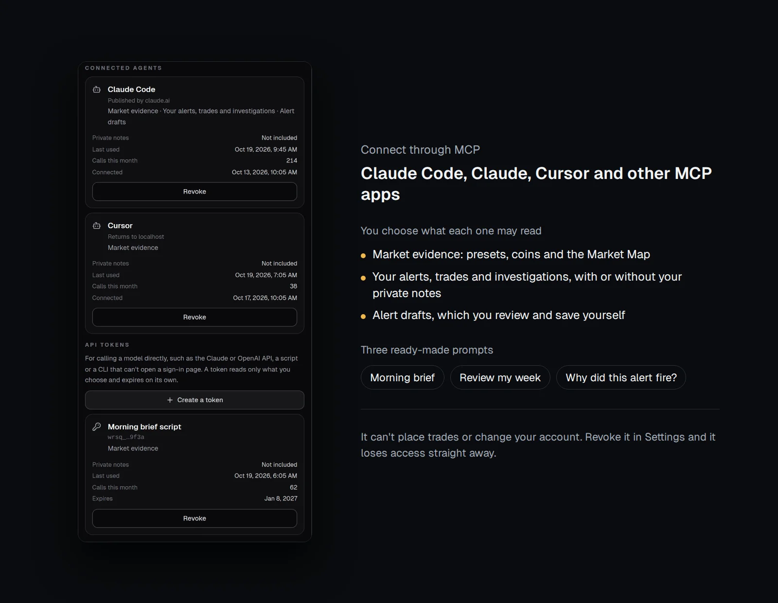Click the Claude Code agent icon

[x=97, y=89]
